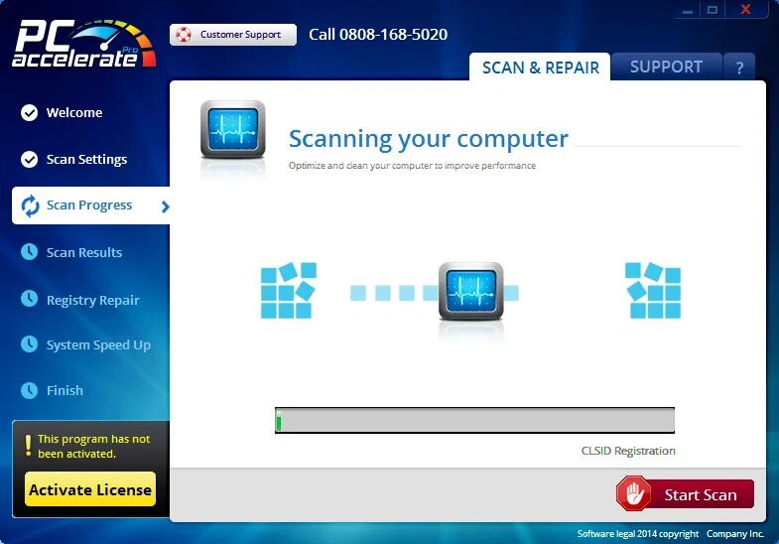
Task: Click the Optimize and clean your computer subtitle
Action: point(412,166)
